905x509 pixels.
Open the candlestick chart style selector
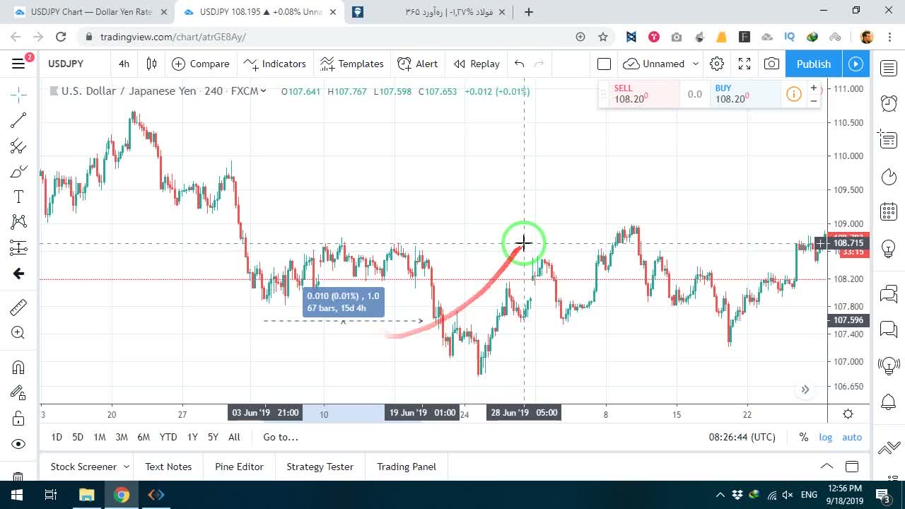pyautogui.click(x=151, y=64)
